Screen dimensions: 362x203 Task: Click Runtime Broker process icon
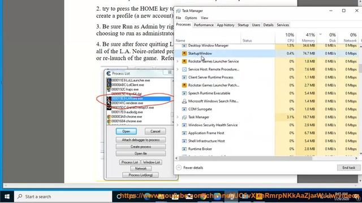184,149
